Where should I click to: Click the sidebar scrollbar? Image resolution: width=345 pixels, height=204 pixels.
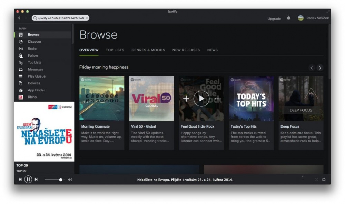(72, 34)
